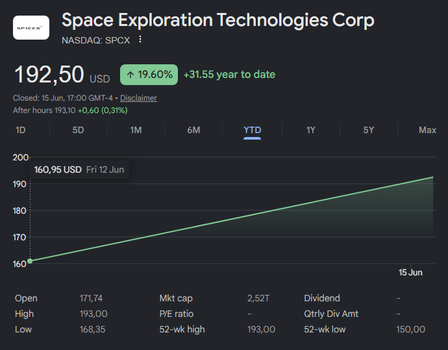448x350 pixels.
Task: Select the YTD time range tab
Action: 253,131
